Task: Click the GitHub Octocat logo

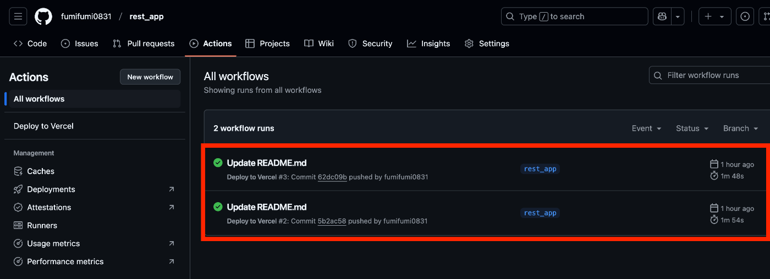Action: [x=43, y=16]
